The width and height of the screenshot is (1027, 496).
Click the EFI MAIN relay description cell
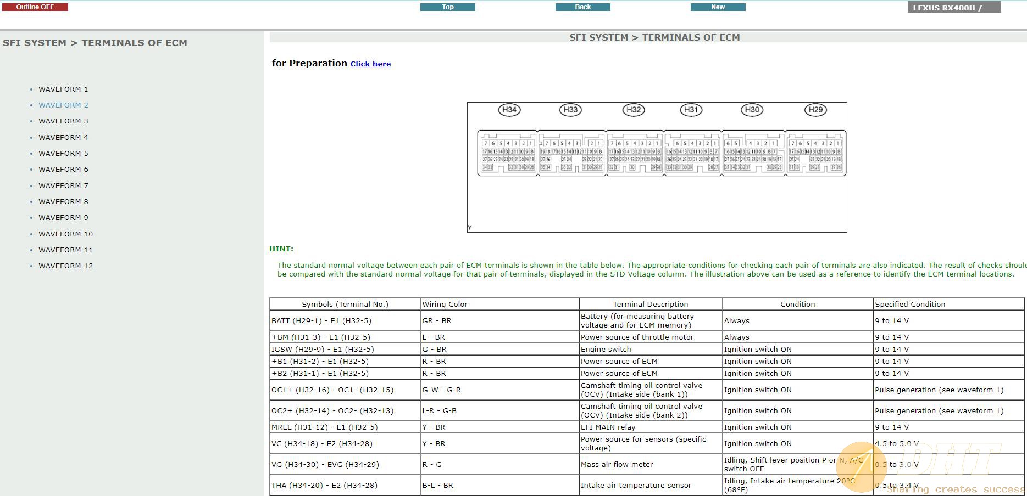click(651, 427)
